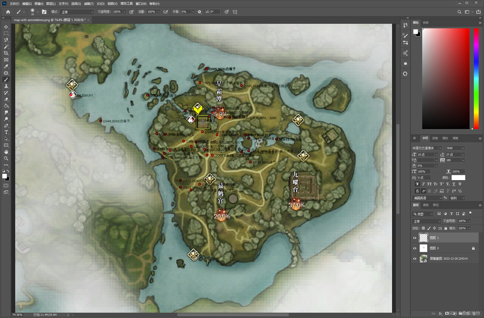Click the share icon at top right

tap(478, 12)
